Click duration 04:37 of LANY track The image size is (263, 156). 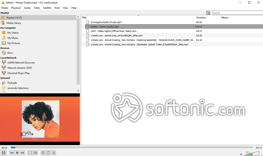199,31
